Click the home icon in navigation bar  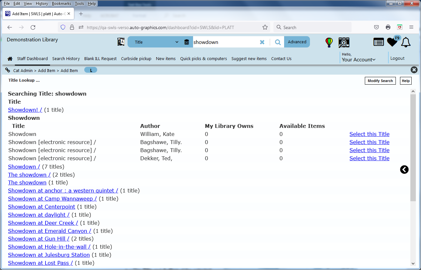click(10, 59)
